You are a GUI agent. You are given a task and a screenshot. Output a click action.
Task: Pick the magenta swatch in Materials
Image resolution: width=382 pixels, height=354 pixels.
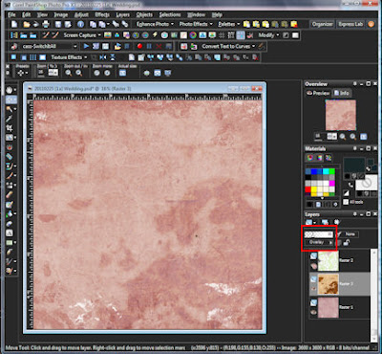tap(332, 184)
